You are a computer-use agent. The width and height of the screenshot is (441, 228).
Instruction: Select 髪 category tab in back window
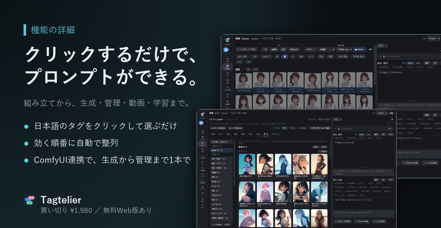coord(285,56)
